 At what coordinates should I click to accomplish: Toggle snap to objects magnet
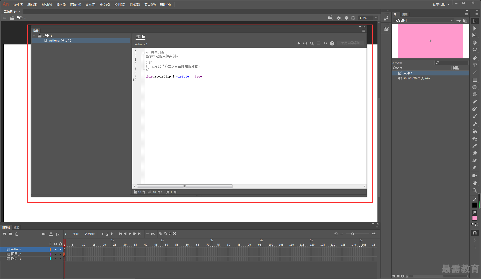[475, 233]
